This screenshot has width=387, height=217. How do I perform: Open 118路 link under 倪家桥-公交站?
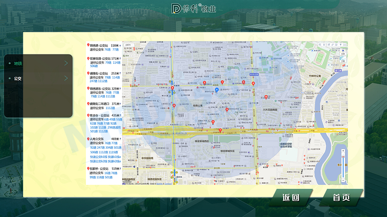(x=101, y=177)
